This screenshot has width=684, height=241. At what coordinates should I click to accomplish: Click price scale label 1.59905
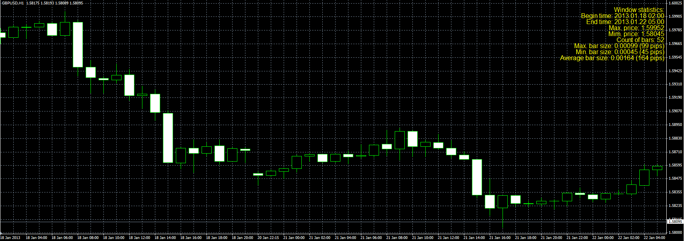676,16
